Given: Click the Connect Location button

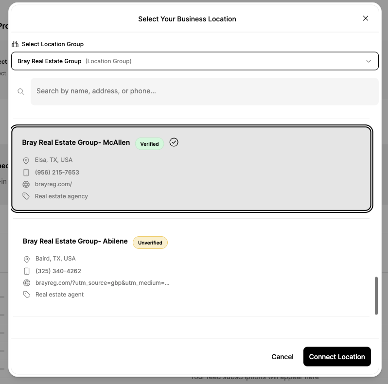Looking at the screenshot, I should click(x=336, y=357).
